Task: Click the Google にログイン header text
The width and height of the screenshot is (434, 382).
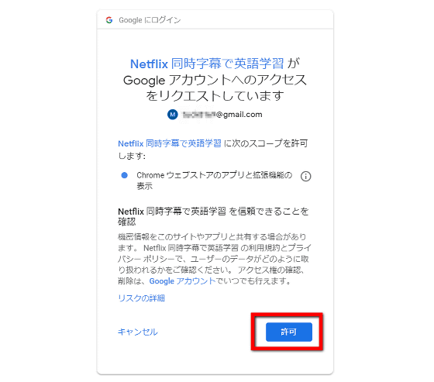Action: coord(150,20)
